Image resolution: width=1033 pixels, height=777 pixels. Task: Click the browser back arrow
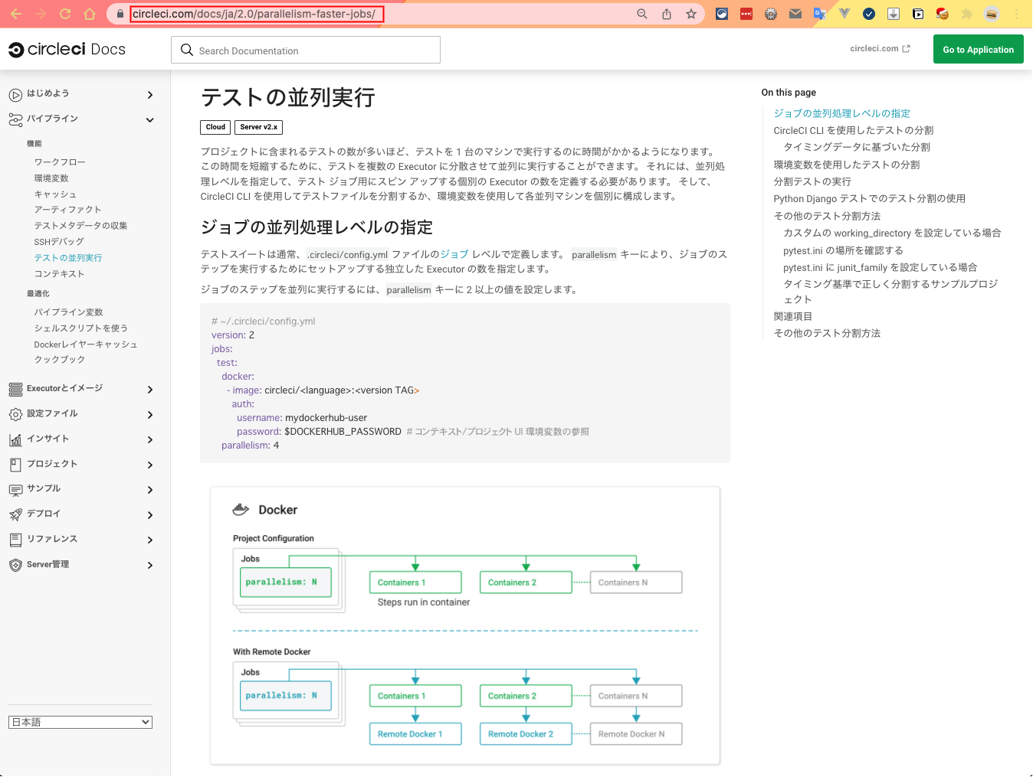(x=16, y=14)
